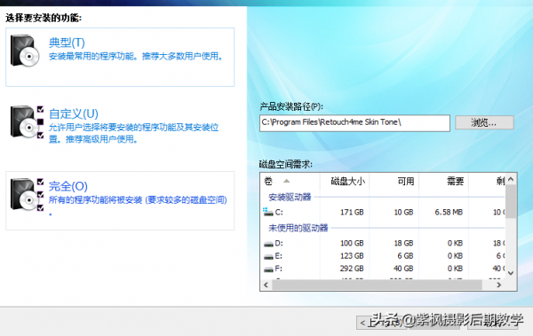Click the disc icon beside 典型(T)
The width and height of the screenshot is (533, 336).
tap(25, 51)
